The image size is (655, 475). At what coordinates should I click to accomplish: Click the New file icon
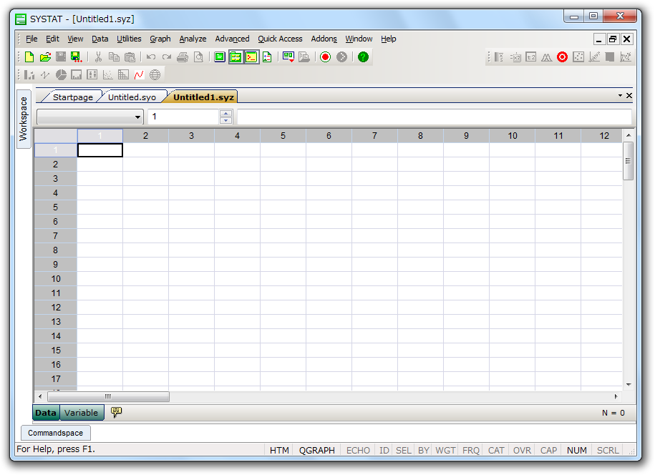(29, 57)
